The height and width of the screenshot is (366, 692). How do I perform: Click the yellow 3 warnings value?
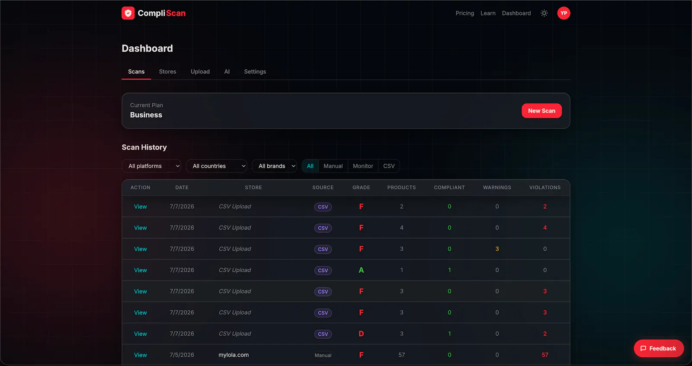point(497,249)
